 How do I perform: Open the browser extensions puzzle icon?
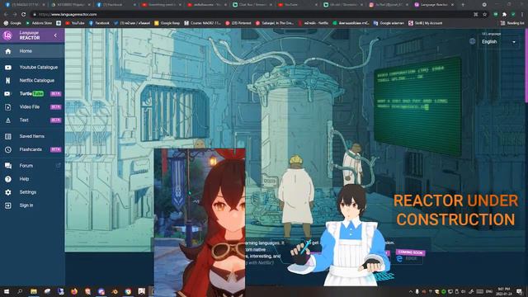pyautogui.click(x=504, y=15)
